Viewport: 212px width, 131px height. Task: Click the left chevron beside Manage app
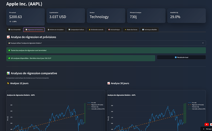(204, 129)
